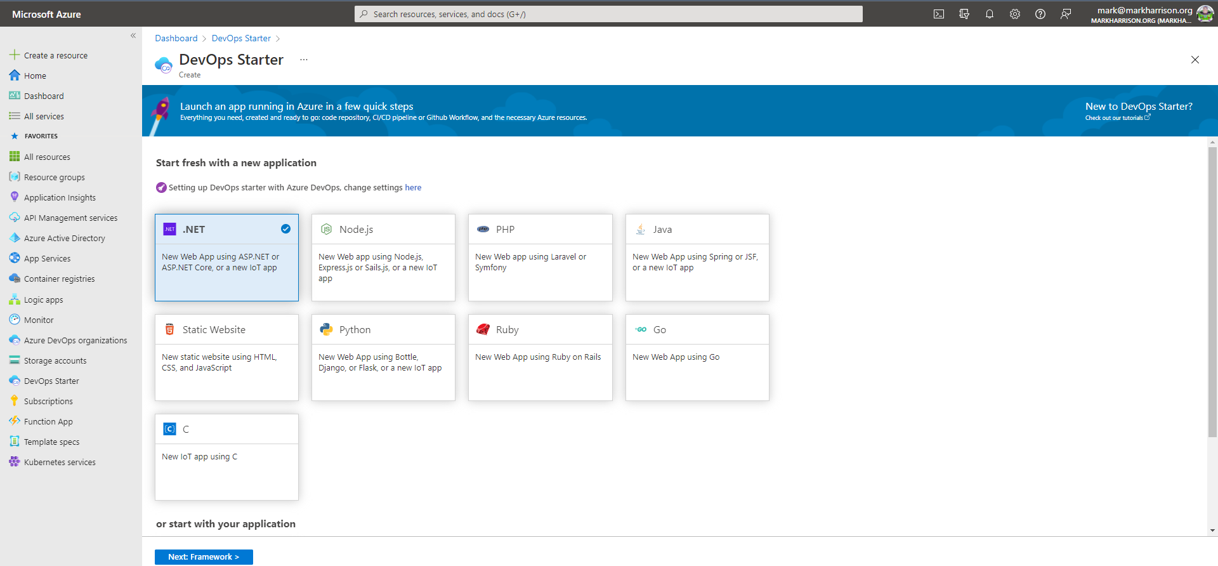1218x566 pixels.
Task: Navigate to Dashboard breadcrumb link
Action: point(176,39)
